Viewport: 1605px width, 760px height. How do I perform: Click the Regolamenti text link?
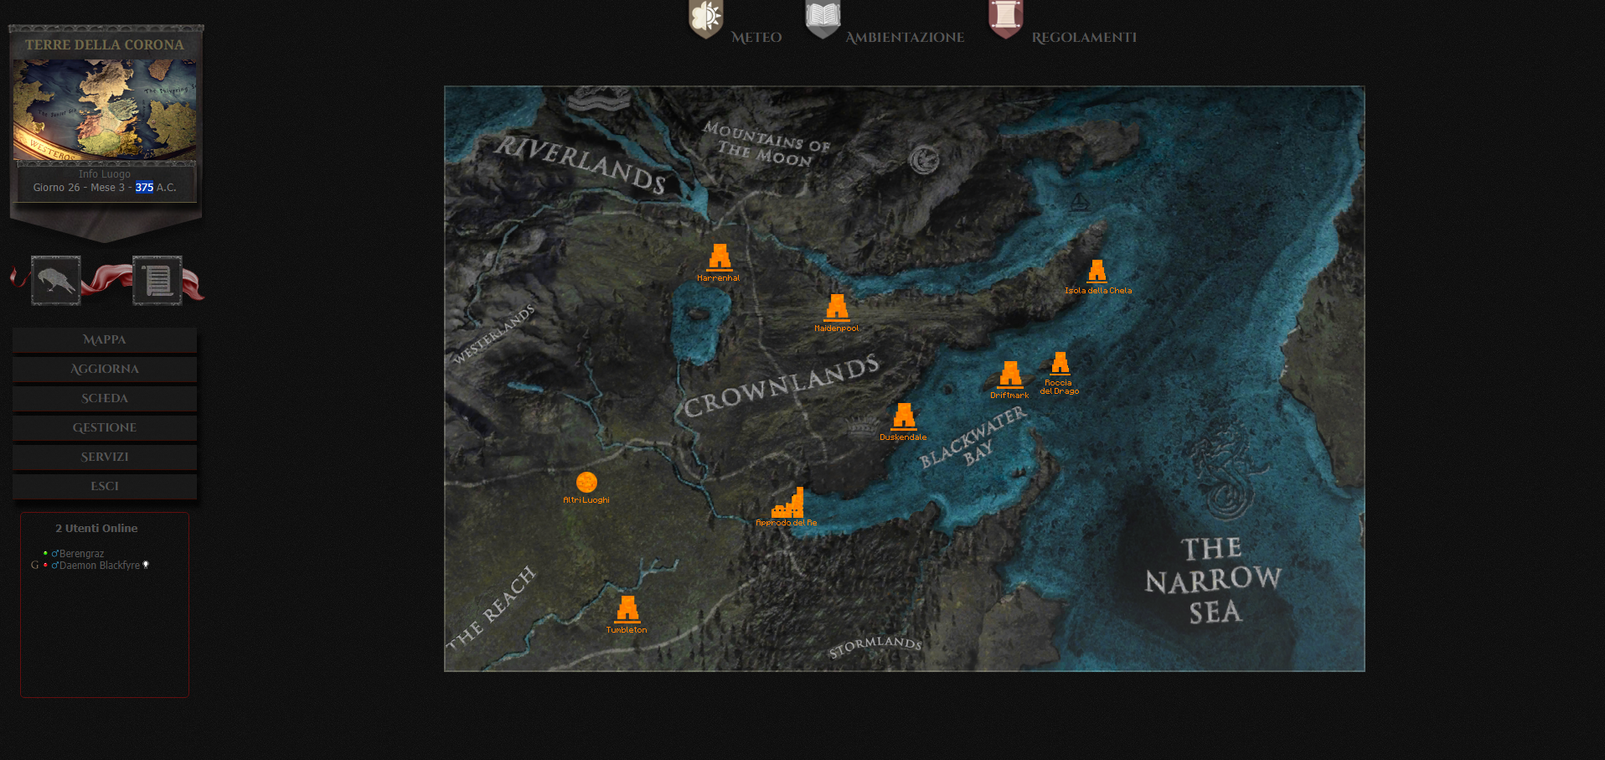coord(1084,38)
